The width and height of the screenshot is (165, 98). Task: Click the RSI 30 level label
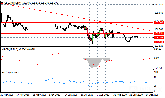[155, 86]
